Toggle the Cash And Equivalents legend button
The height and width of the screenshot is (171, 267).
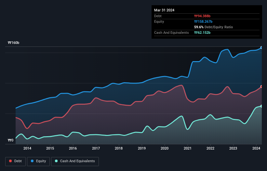75,161
